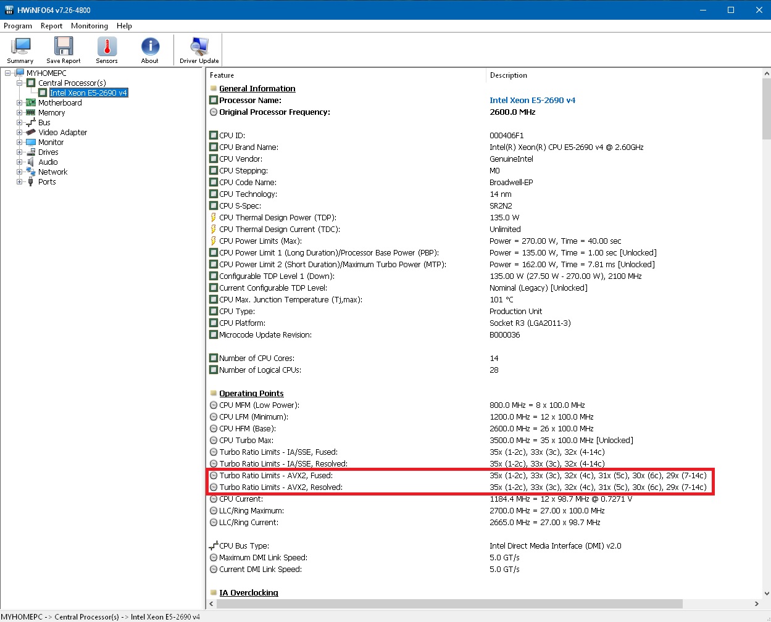Click the vertical scrollbar down arrow

coord(767,594)
